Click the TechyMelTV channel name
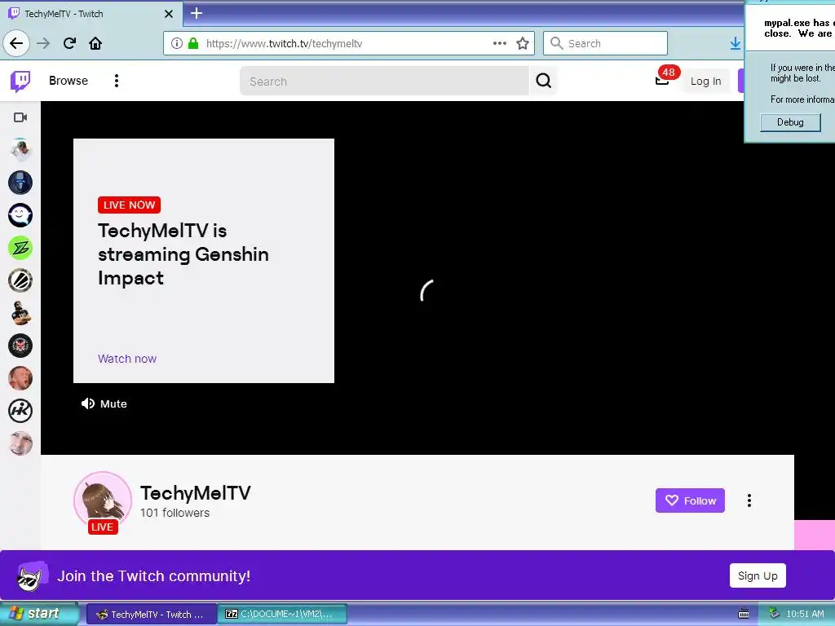 (x=196, y=493)
